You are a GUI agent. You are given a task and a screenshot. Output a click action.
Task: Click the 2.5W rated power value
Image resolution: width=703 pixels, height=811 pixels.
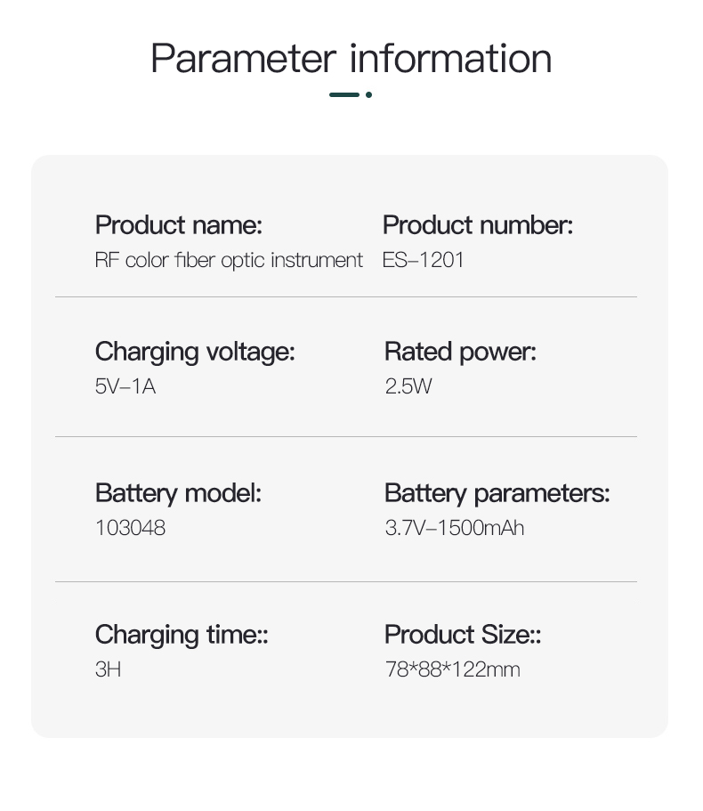(x=408, y=386)
